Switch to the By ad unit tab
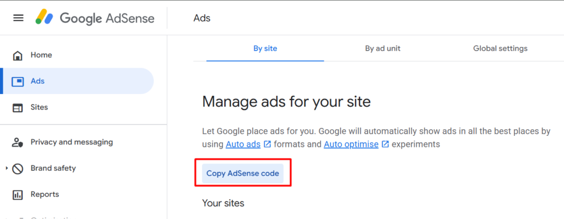The height and width of the screenshot is (219, 564). 383,48
